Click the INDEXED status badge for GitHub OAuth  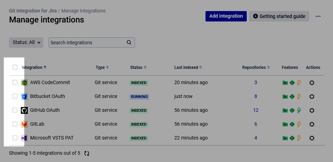click(139, 110)
